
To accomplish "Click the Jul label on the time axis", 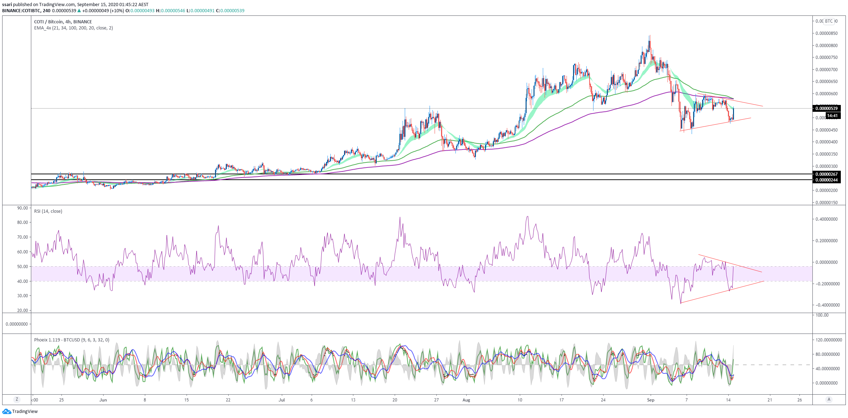I will click(281, 400).
